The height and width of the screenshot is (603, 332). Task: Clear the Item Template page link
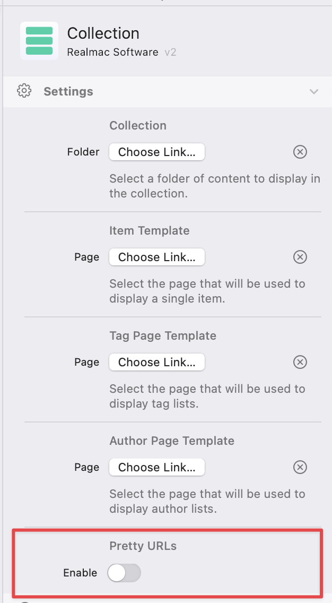pos(300,257)
